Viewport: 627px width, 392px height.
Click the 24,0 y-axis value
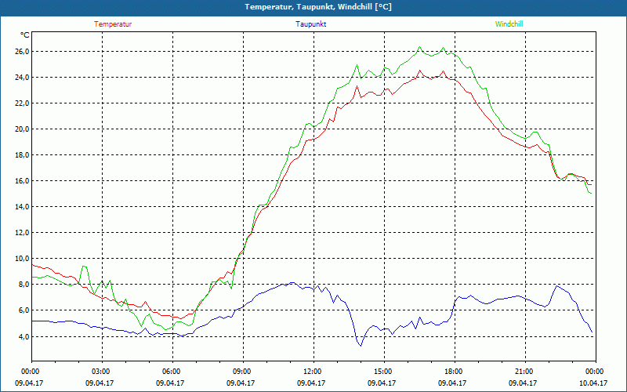(22, 77)
